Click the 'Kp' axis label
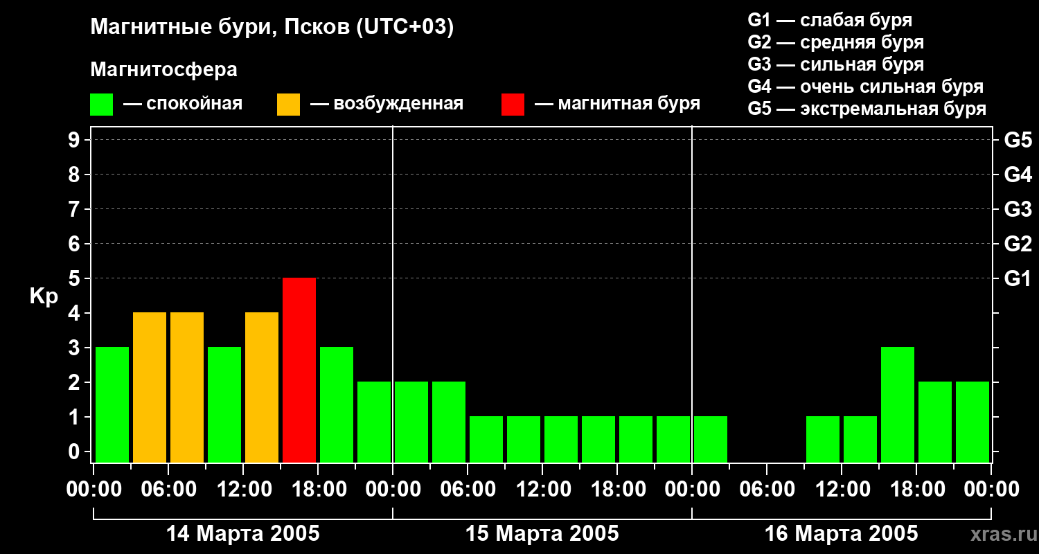The image size is (1039, 554). pyautogui.click(x=44, y=296)
